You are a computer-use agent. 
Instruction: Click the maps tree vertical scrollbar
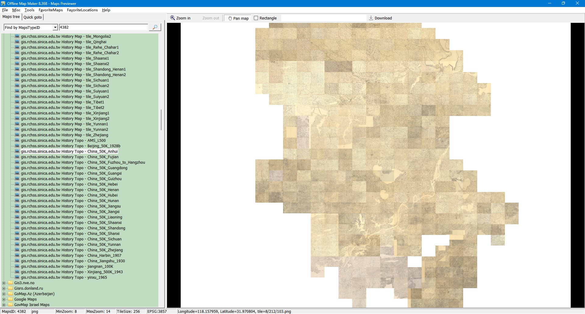click(161, 120)
